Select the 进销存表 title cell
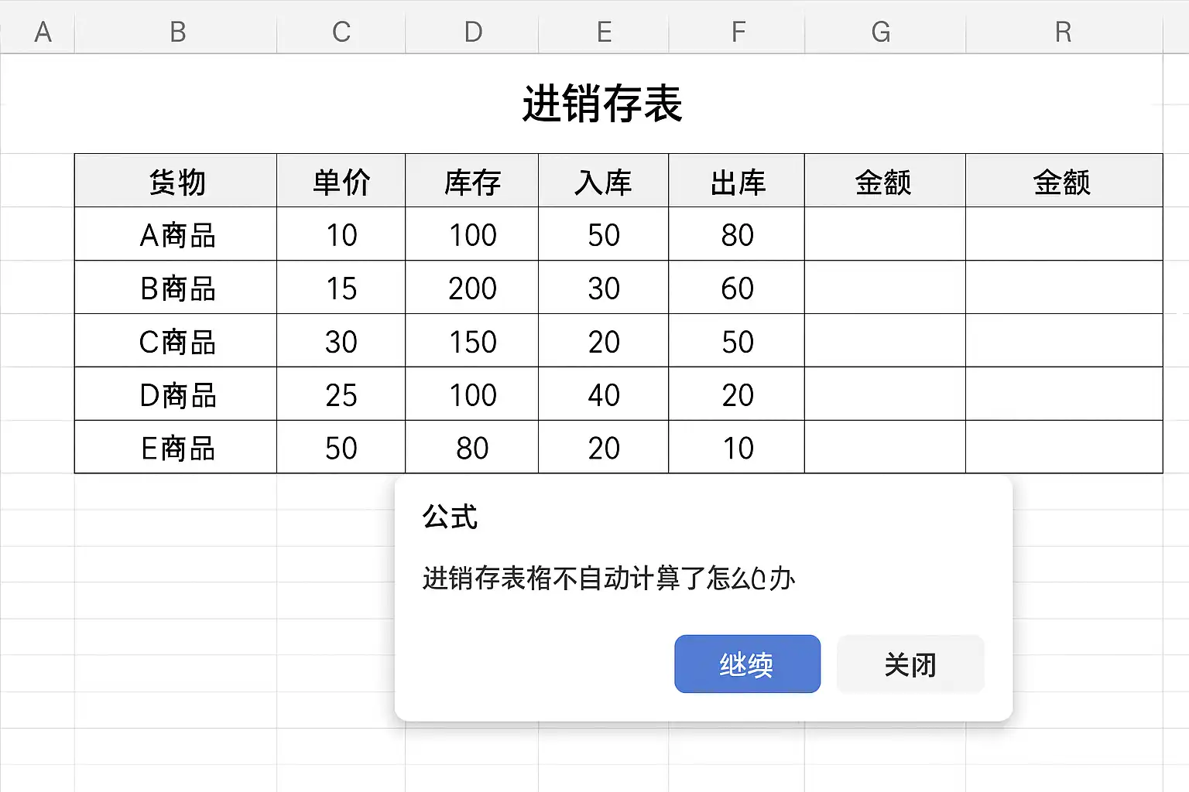Screen dimensions: 1189x792 [x=602, y=104]
